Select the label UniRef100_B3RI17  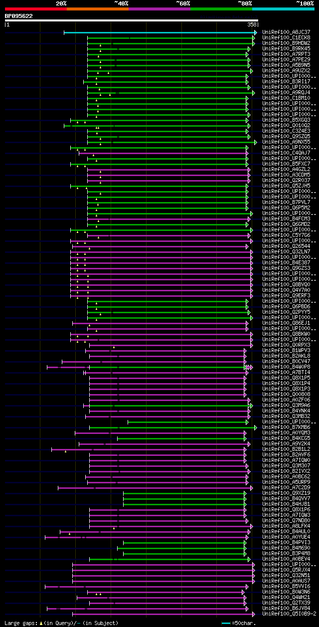coord(286,81)
